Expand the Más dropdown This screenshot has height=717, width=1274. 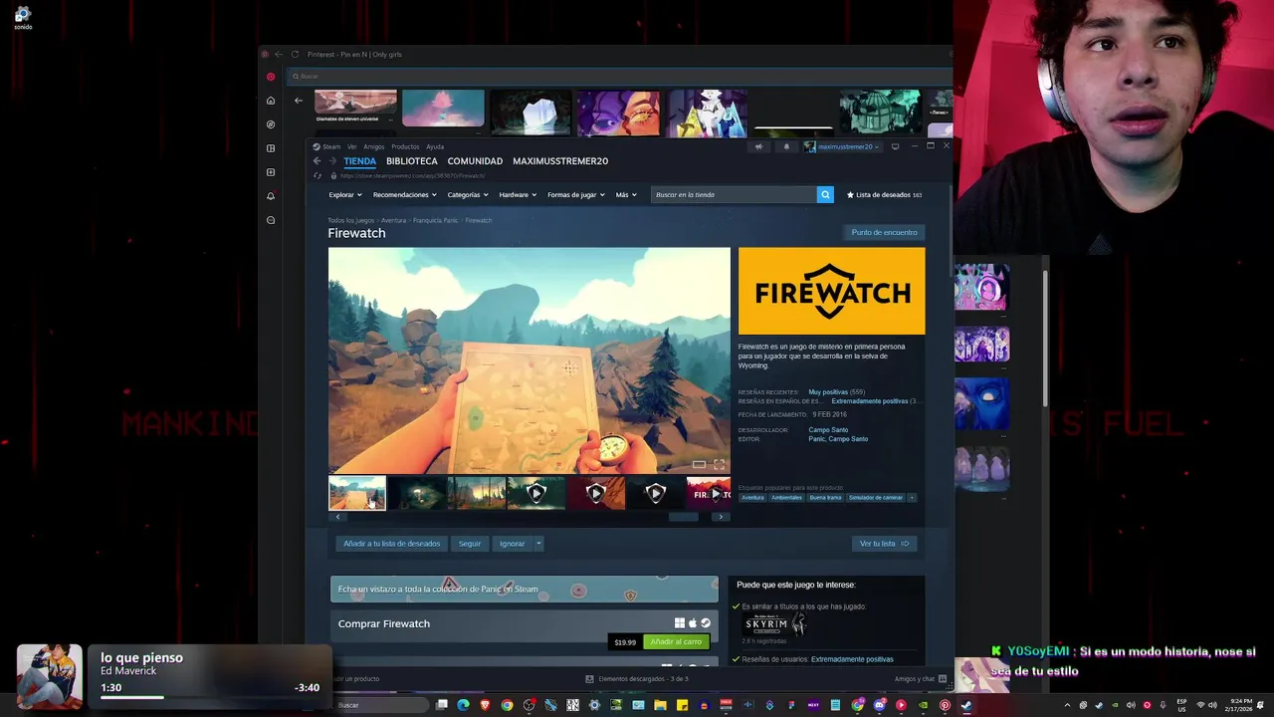point(626,195)
